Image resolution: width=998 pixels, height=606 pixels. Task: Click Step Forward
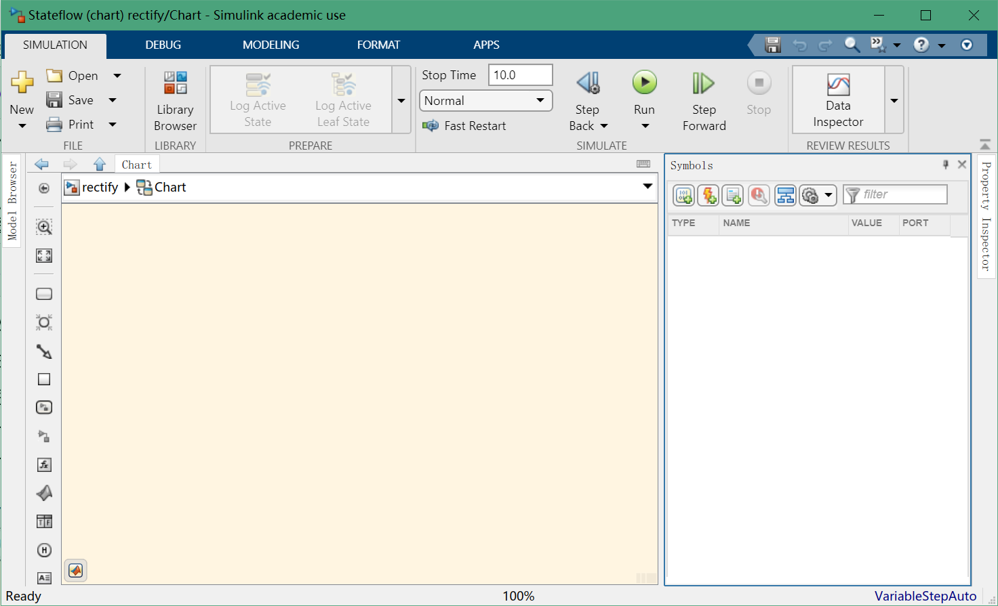704,102
